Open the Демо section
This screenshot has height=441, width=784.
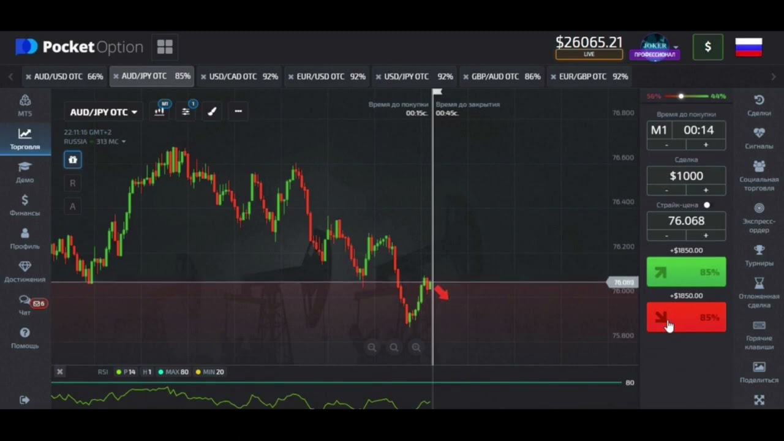(25, 172)
